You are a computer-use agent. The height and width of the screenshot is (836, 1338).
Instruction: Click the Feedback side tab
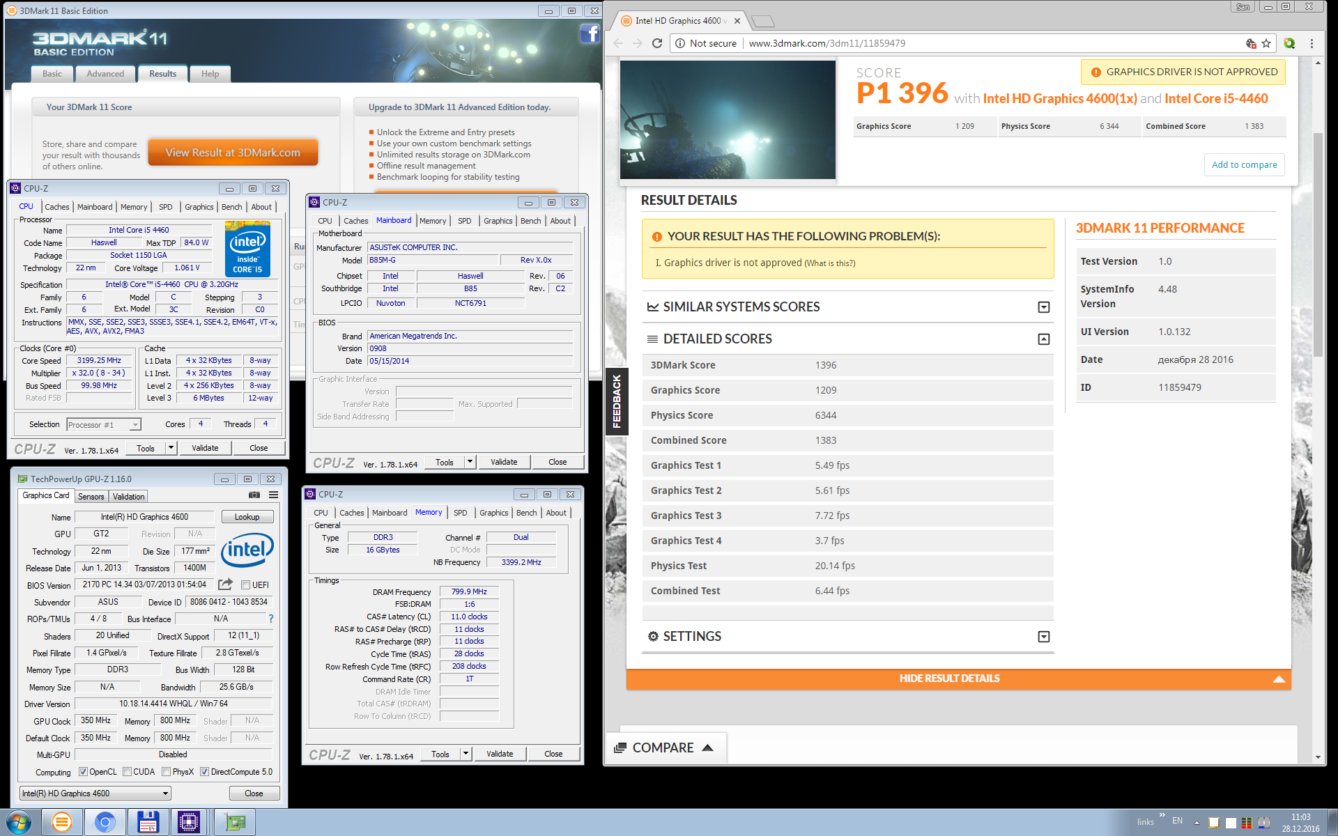coord(616,401)
